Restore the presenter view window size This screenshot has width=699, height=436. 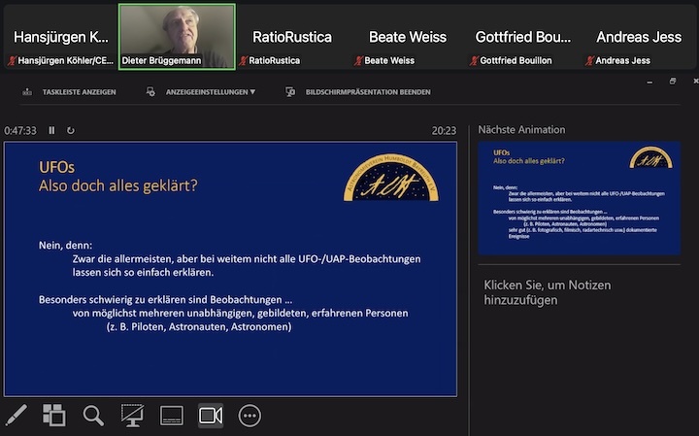click(x=672, y=82)
